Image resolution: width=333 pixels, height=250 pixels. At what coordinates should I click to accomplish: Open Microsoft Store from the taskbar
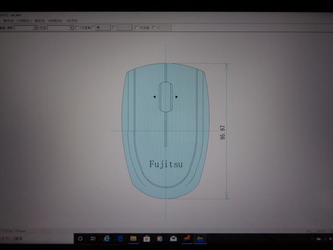point(146,239)
